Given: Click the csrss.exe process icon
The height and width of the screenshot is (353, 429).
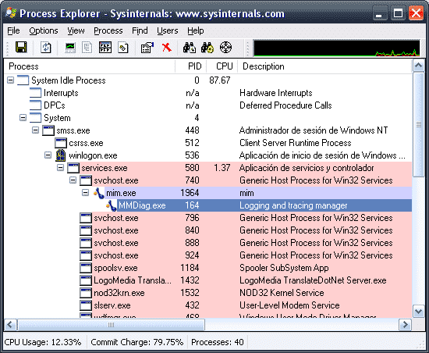Looking at the screenshot, I should tap(61, 143).
